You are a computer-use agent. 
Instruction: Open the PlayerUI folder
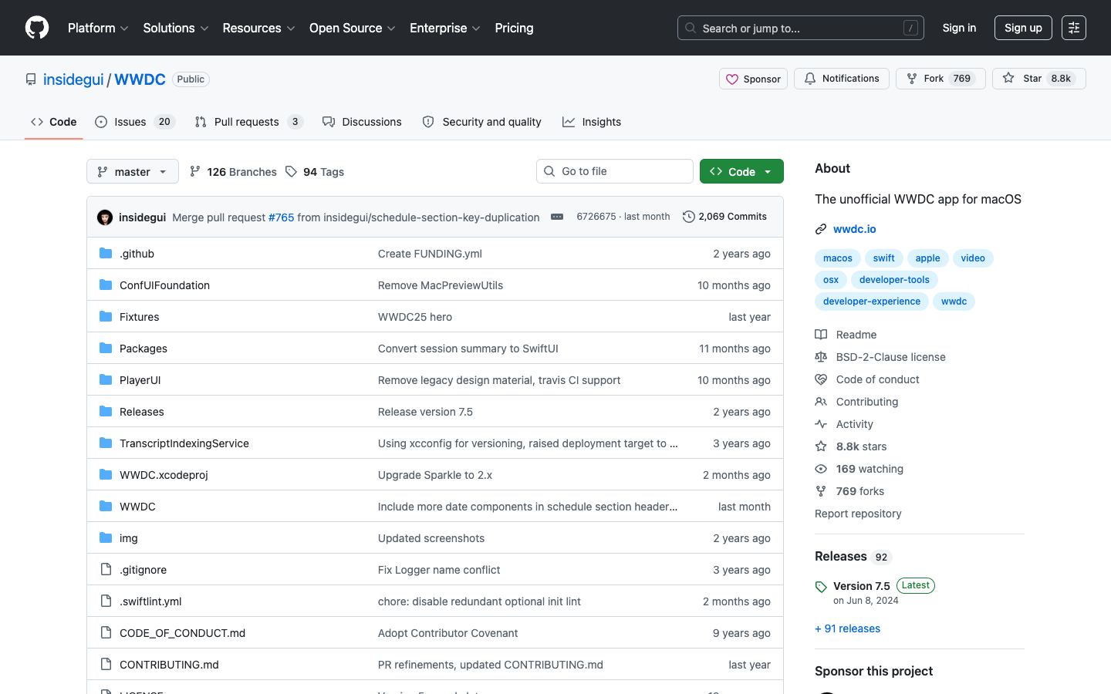(140, 380)
